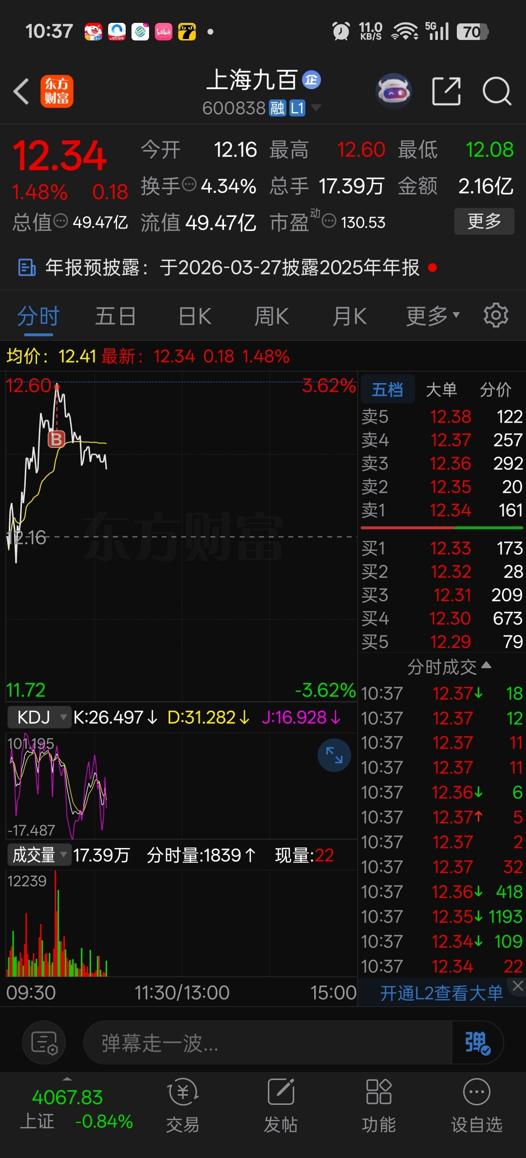Screen dimensions: 526x1158
Task: Open the KDJ indicator dropdown
Action: [39, 717]
